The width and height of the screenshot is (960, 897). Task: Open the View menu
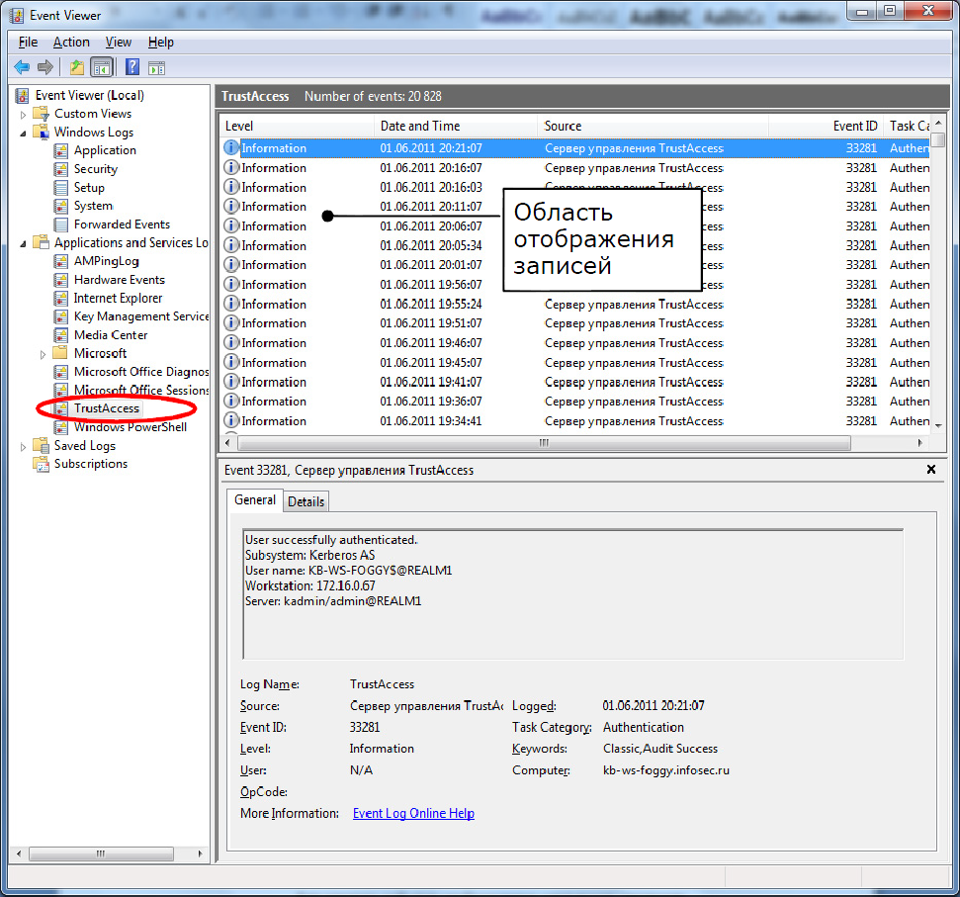click(119, 43)
